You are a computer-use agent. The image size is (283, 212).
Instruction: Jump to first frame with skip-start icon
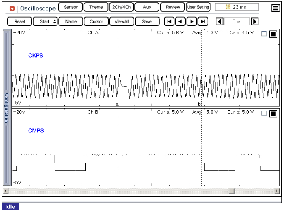[169, 21]
